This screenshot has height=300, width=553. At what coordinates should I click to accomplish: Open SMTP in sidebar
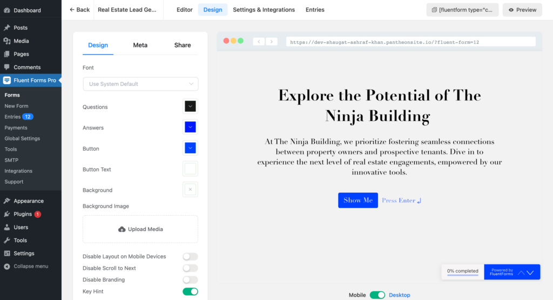pyautogui.click(x=11, y=160)
